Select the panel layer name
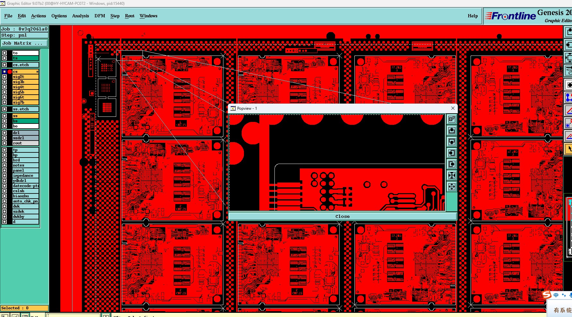 click(25, 170)
